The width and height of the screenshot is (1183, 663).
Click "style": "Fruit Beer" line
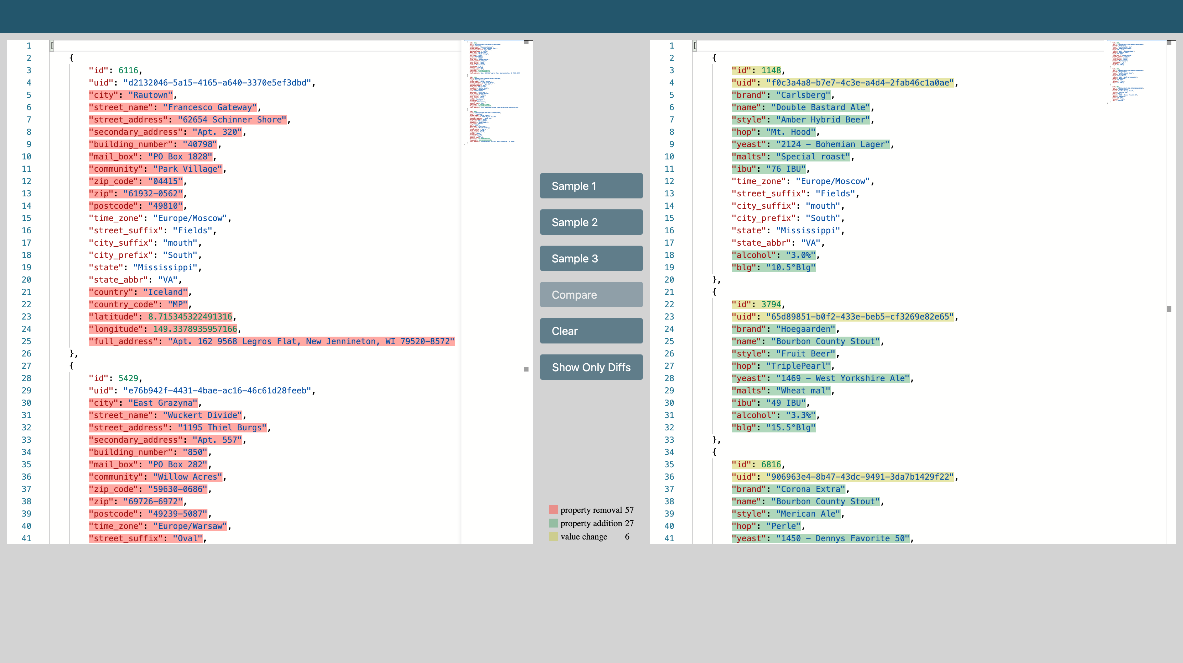[x=784, y=354]
